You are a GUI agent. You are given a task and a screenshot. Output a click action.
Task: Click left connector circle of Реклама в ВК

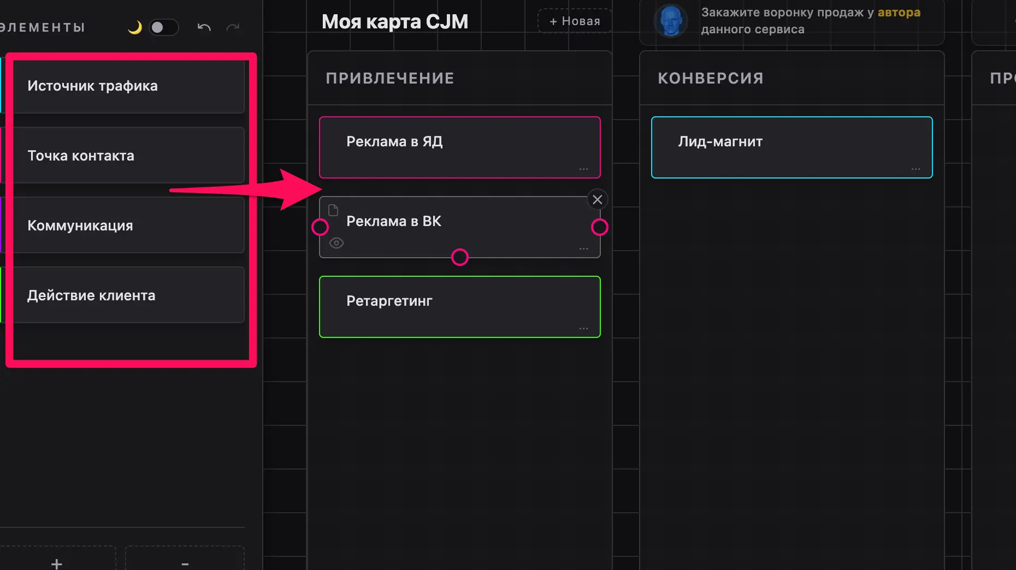click(x=320, y=227)
